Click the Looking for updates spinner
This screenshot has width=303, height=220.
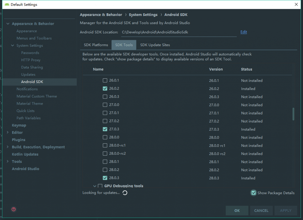[x=125, y=192]
